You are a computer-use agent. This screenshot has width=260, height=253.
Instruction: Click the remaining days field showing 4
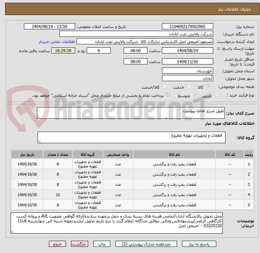(x=99, y=50)
